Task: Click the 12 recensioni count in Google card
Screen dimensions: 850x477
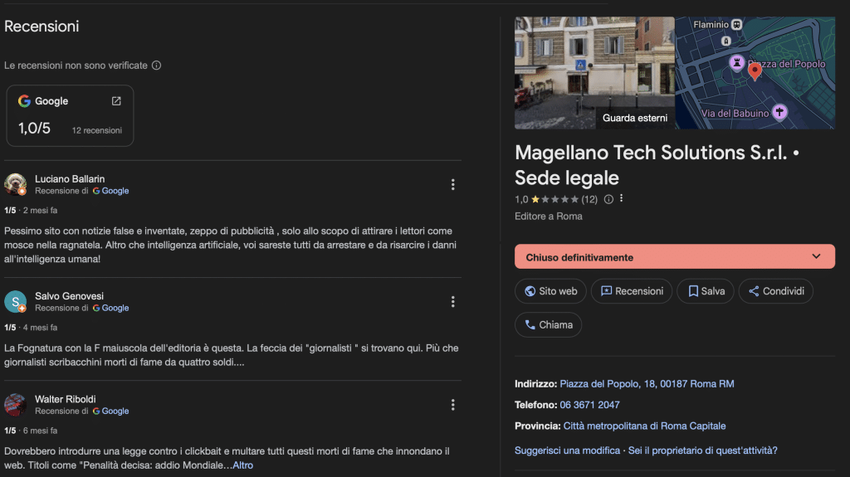Action: pyautogui.click(x=96, y=130)
